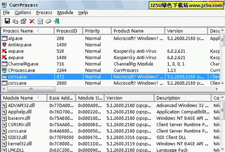Click the Save floppy disk toolbar icon

coord(7,21)
